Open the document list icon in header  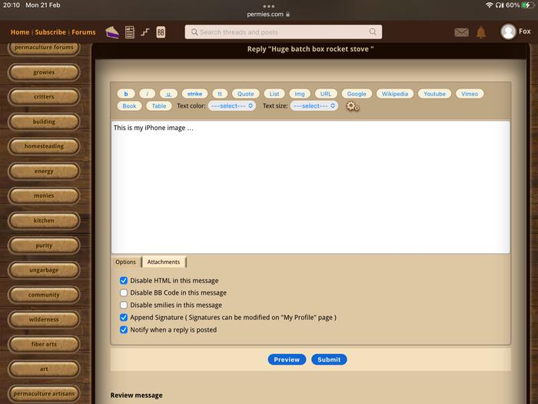130,32
